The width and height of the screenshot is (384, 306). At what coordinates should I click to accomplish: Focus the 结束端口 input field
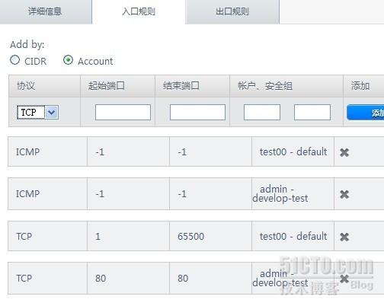point(197,112)
